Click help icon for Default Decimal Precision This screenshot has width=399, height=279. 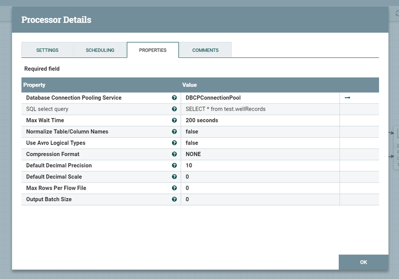(174, 165)
